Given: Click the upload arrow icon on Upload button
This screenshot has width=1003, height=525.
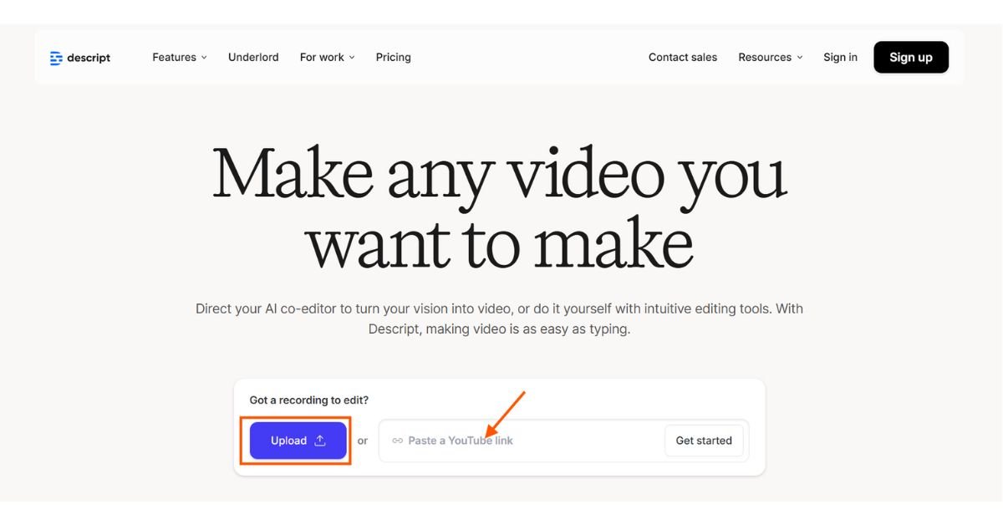Looking at the screenshot, I should [x=319, y=441].
